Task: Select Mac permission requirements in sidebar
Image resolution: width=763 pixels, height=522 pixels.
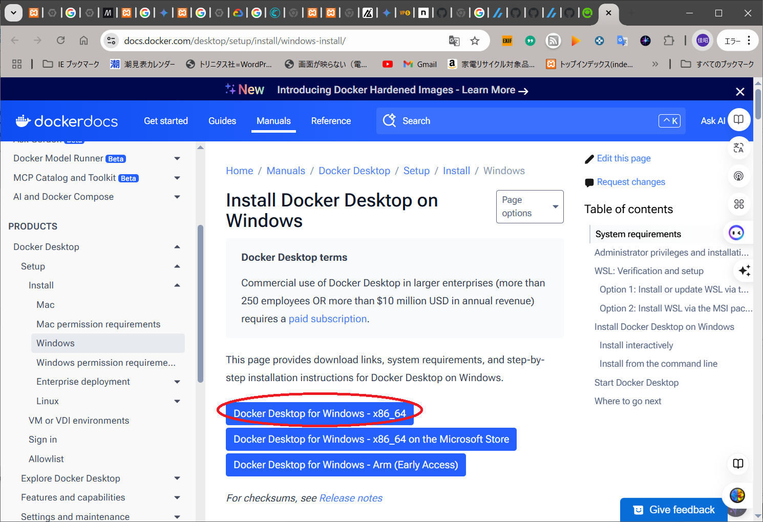Action: 98,324
